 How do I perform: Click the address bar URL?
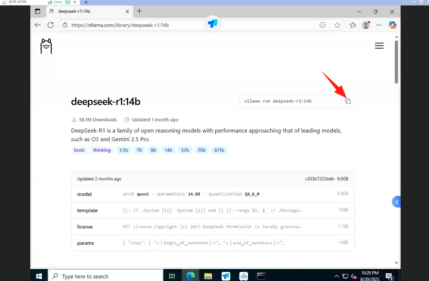pyautogui.click(x=120, y=25)
